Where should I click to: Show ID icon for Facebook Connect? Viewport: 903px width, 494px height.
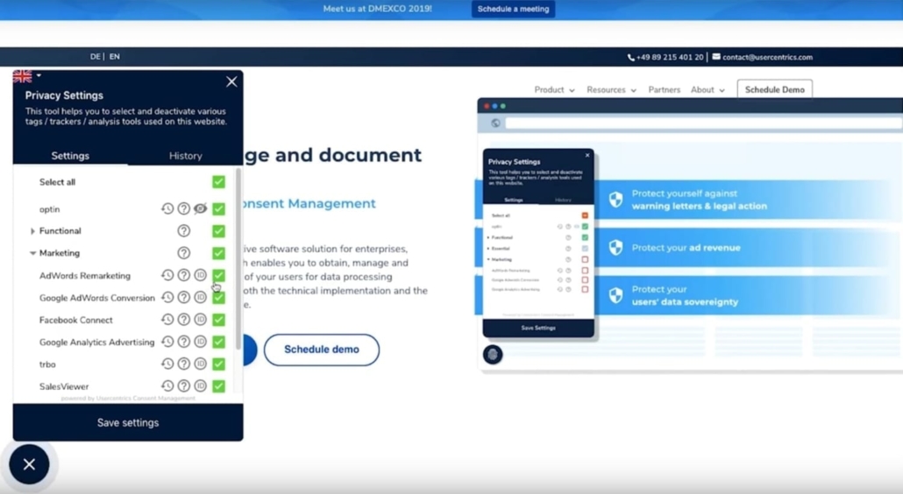(x=201, y=319)
